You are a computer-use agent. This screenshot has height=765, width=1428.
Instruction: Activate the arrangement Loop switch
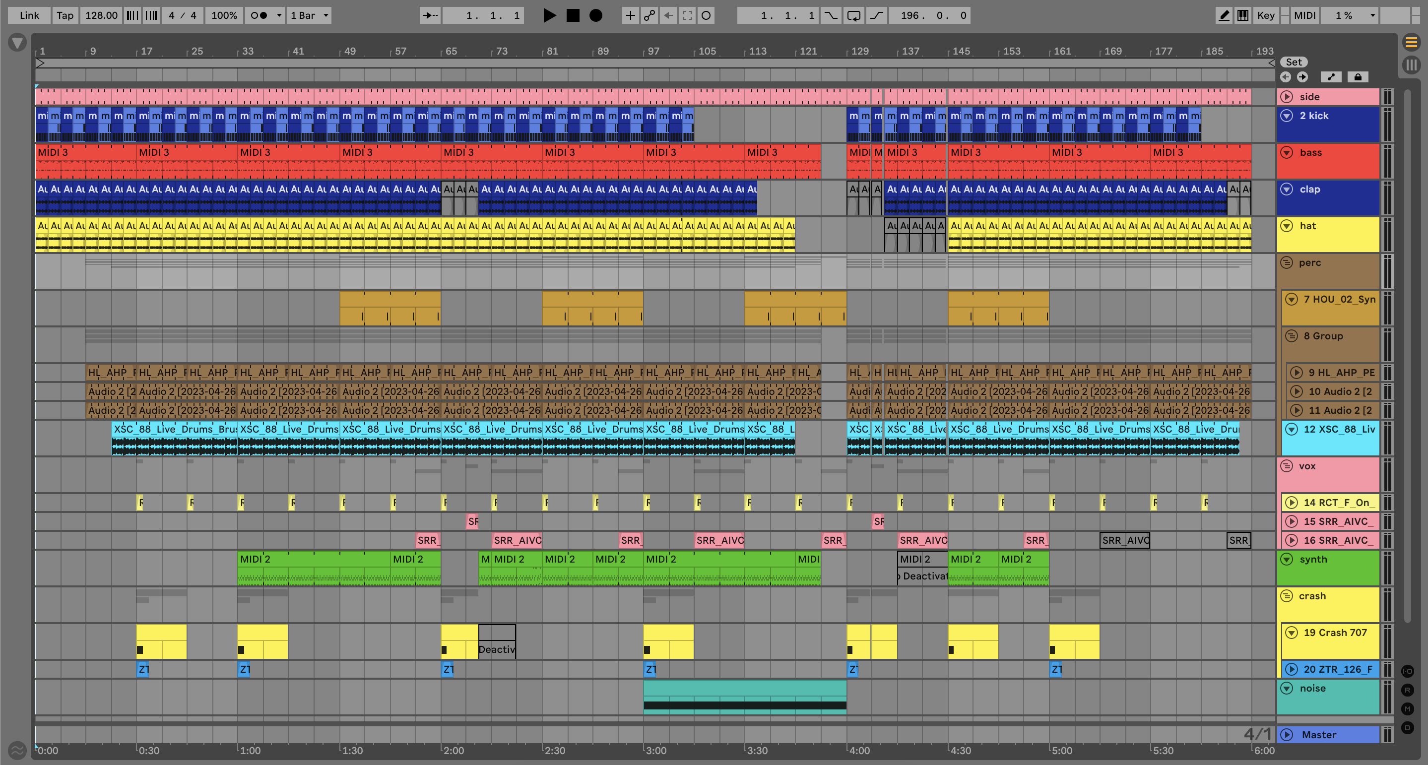point(854,15)
